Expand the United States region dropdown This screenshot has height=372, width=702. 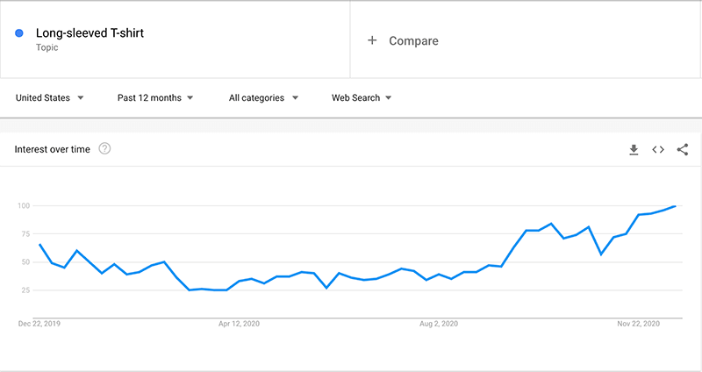pos(49,97)
